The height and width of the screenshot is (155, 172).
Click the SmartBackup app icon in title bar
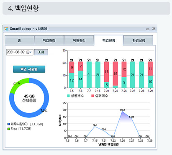6,29
